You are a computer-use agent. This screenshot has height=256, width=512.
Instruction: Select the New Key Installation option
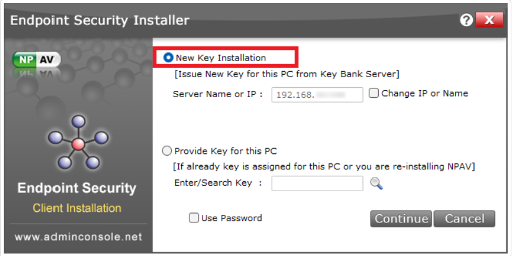168,58
